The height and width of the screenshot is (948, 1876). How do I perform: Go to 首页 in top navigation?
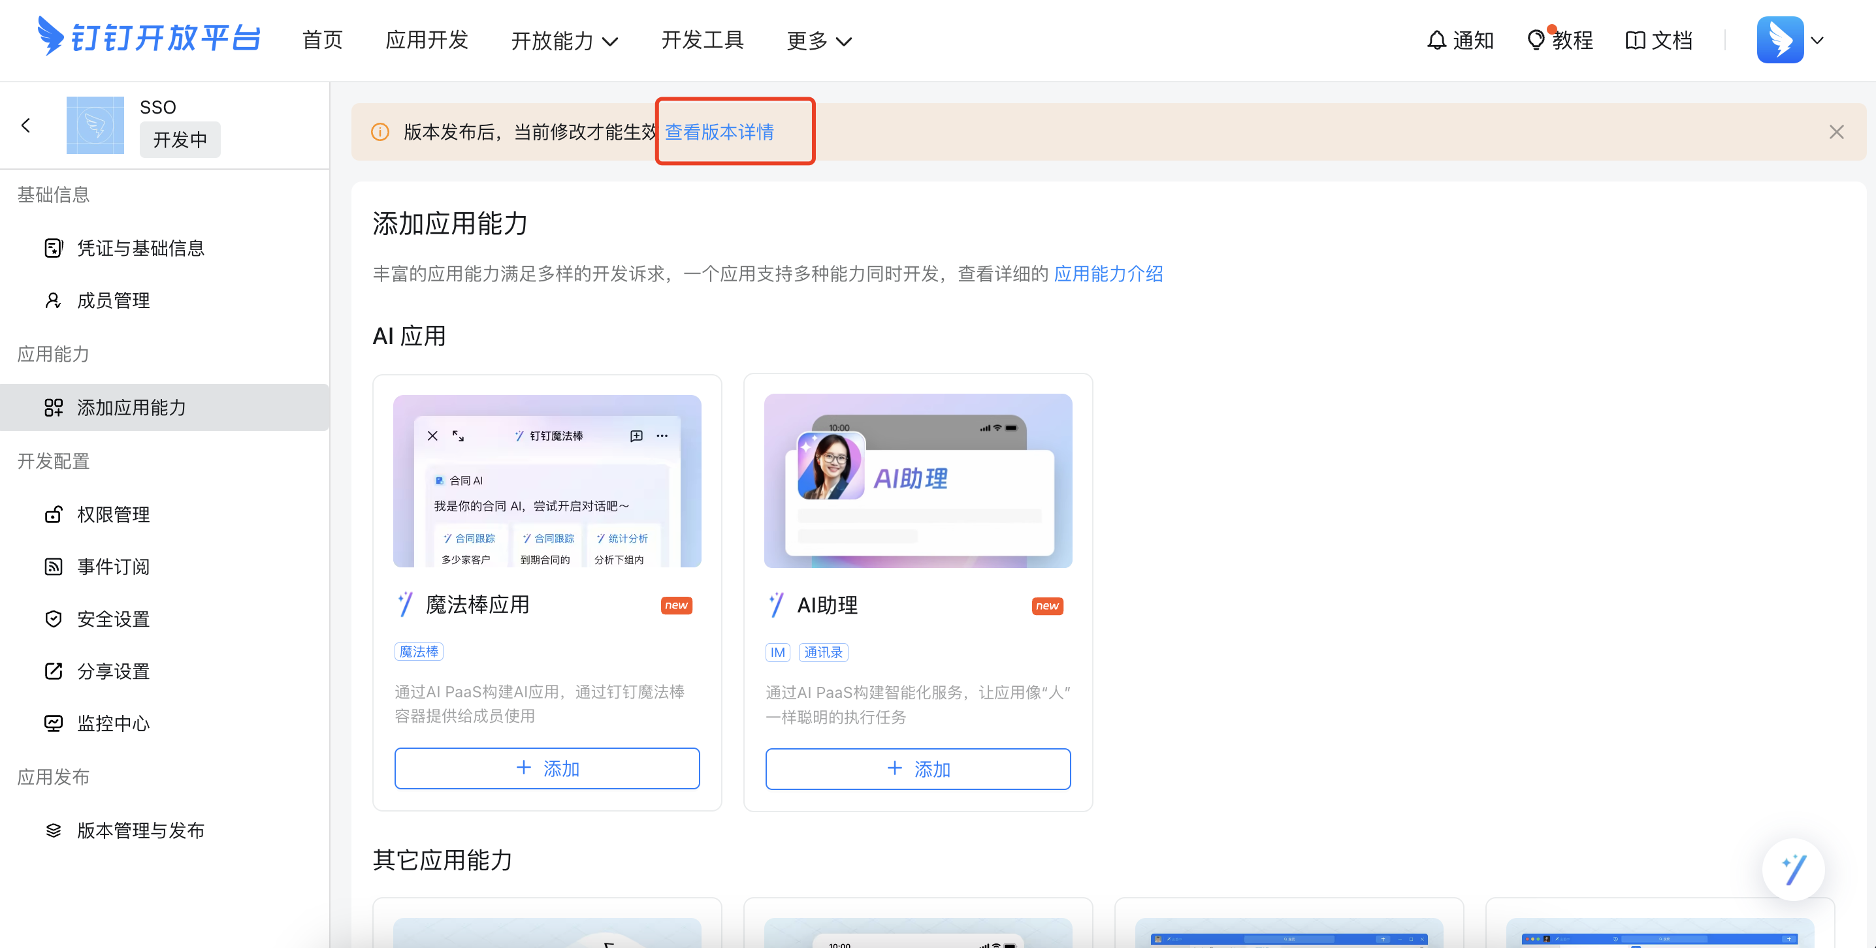323,40
